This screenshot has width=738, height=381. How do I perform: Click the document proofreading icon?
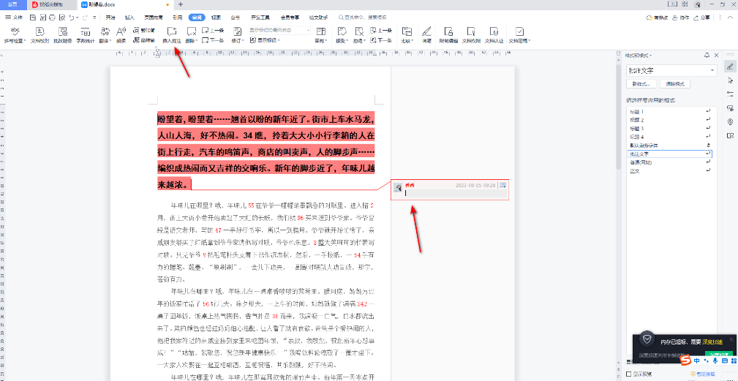[x=39, y=31]
